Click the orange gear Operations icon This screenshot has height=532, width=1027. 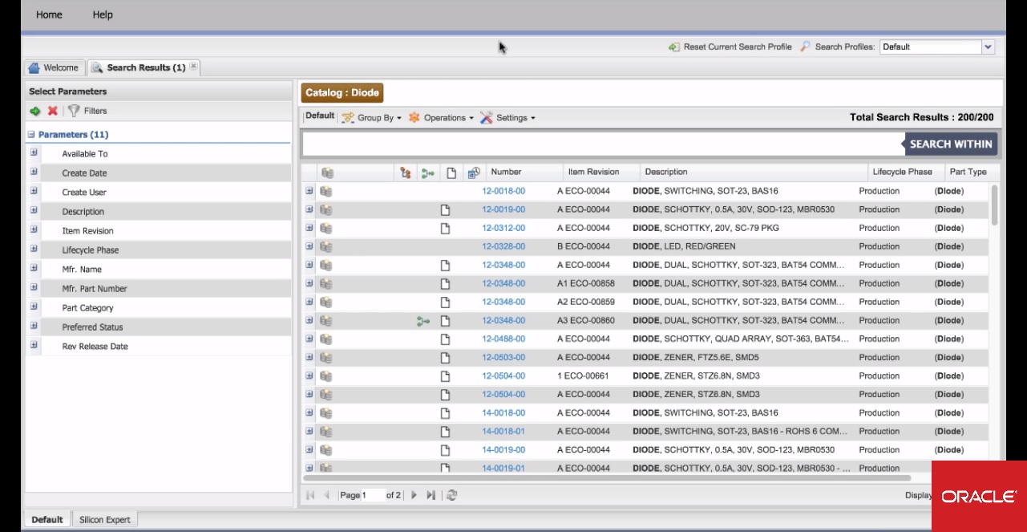click(414, 117)
